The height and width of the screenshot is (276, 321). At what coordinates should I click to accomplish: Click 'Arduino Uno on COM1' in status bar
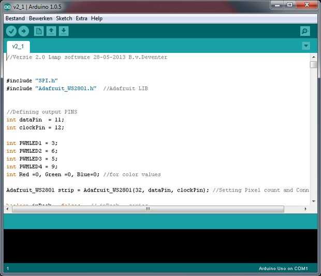pyautogui.click(x=283, y=268)
